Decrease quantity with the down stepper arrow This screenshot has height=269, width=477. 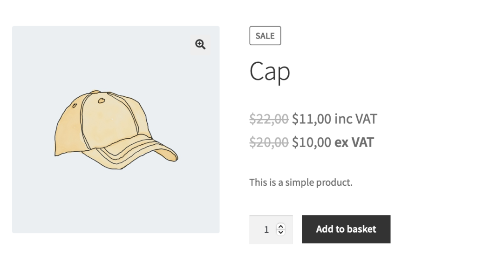(x=281, y=232)
